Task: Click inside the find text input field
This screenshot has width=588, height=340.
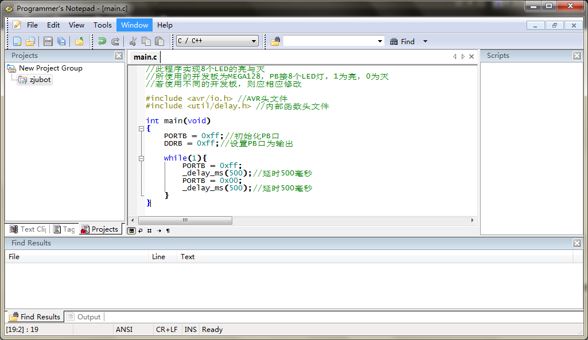Action: click(x=329, y=41)
